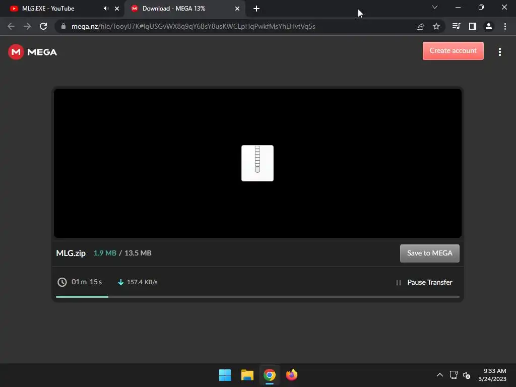Launch Firefox from the taskbar

[x=292, y=375]
